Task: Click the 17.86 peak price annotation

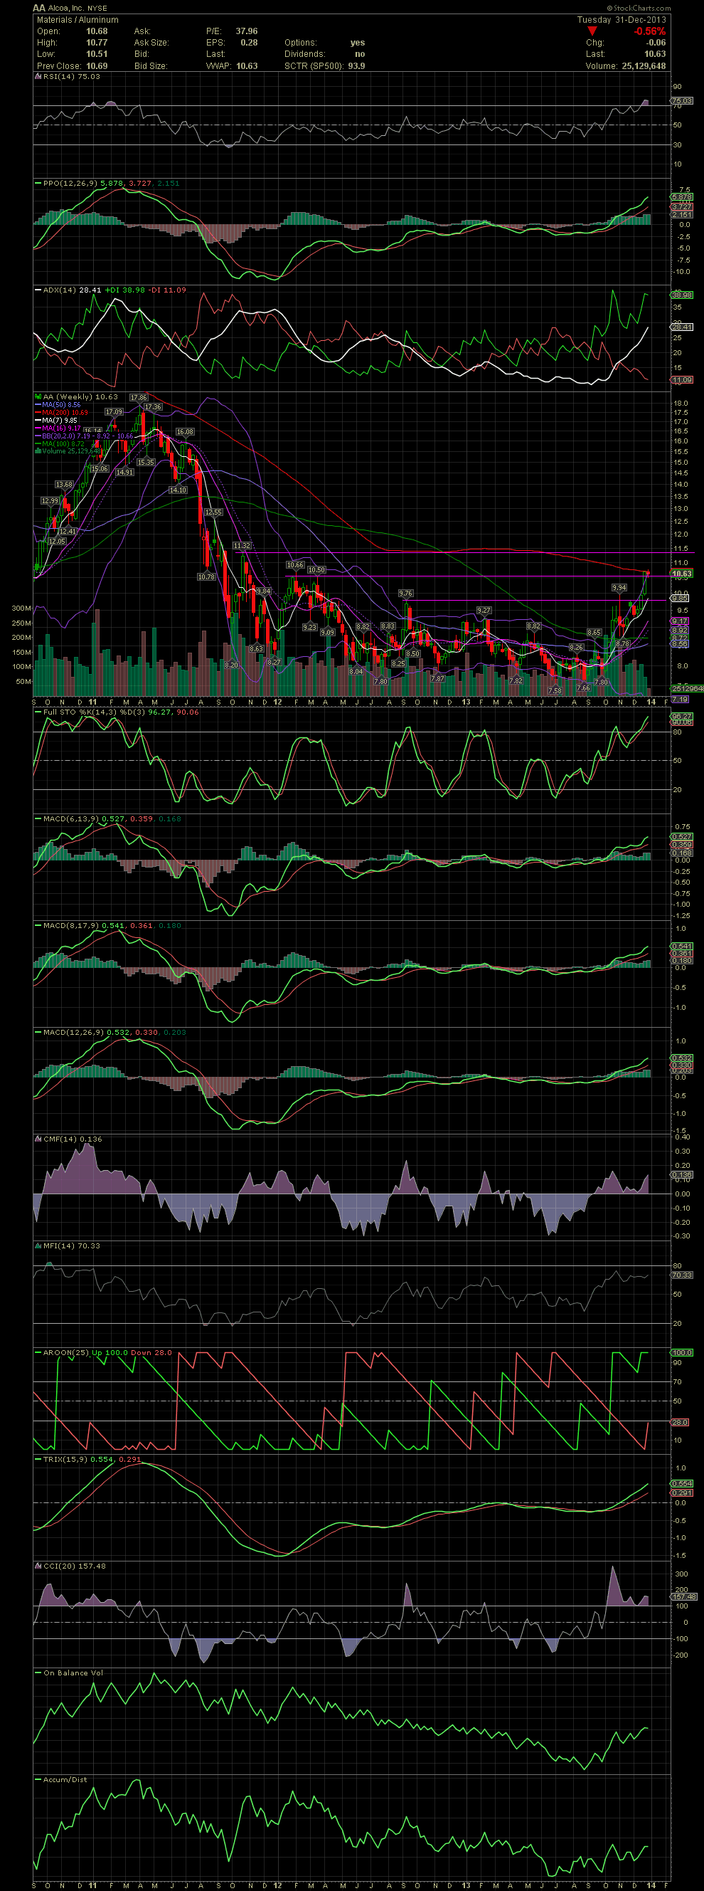Action: point(138,397)
